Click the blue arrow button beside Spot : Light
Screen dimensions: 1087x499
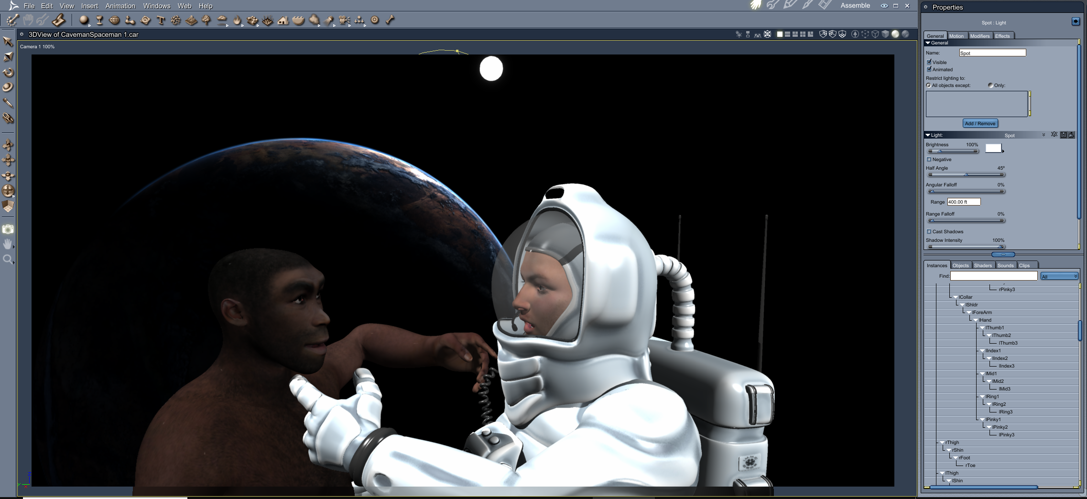[x=1076, y=22]
